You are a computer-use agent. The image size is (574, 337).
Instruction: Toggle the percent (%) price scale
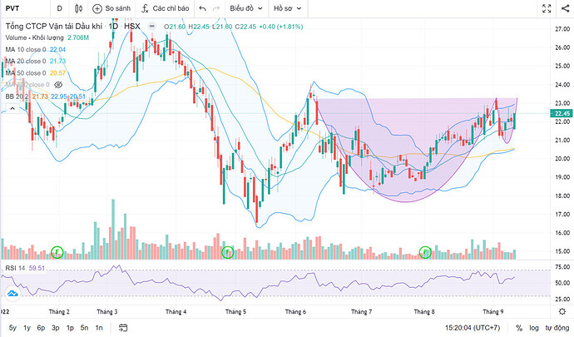[x=519, y=328]
